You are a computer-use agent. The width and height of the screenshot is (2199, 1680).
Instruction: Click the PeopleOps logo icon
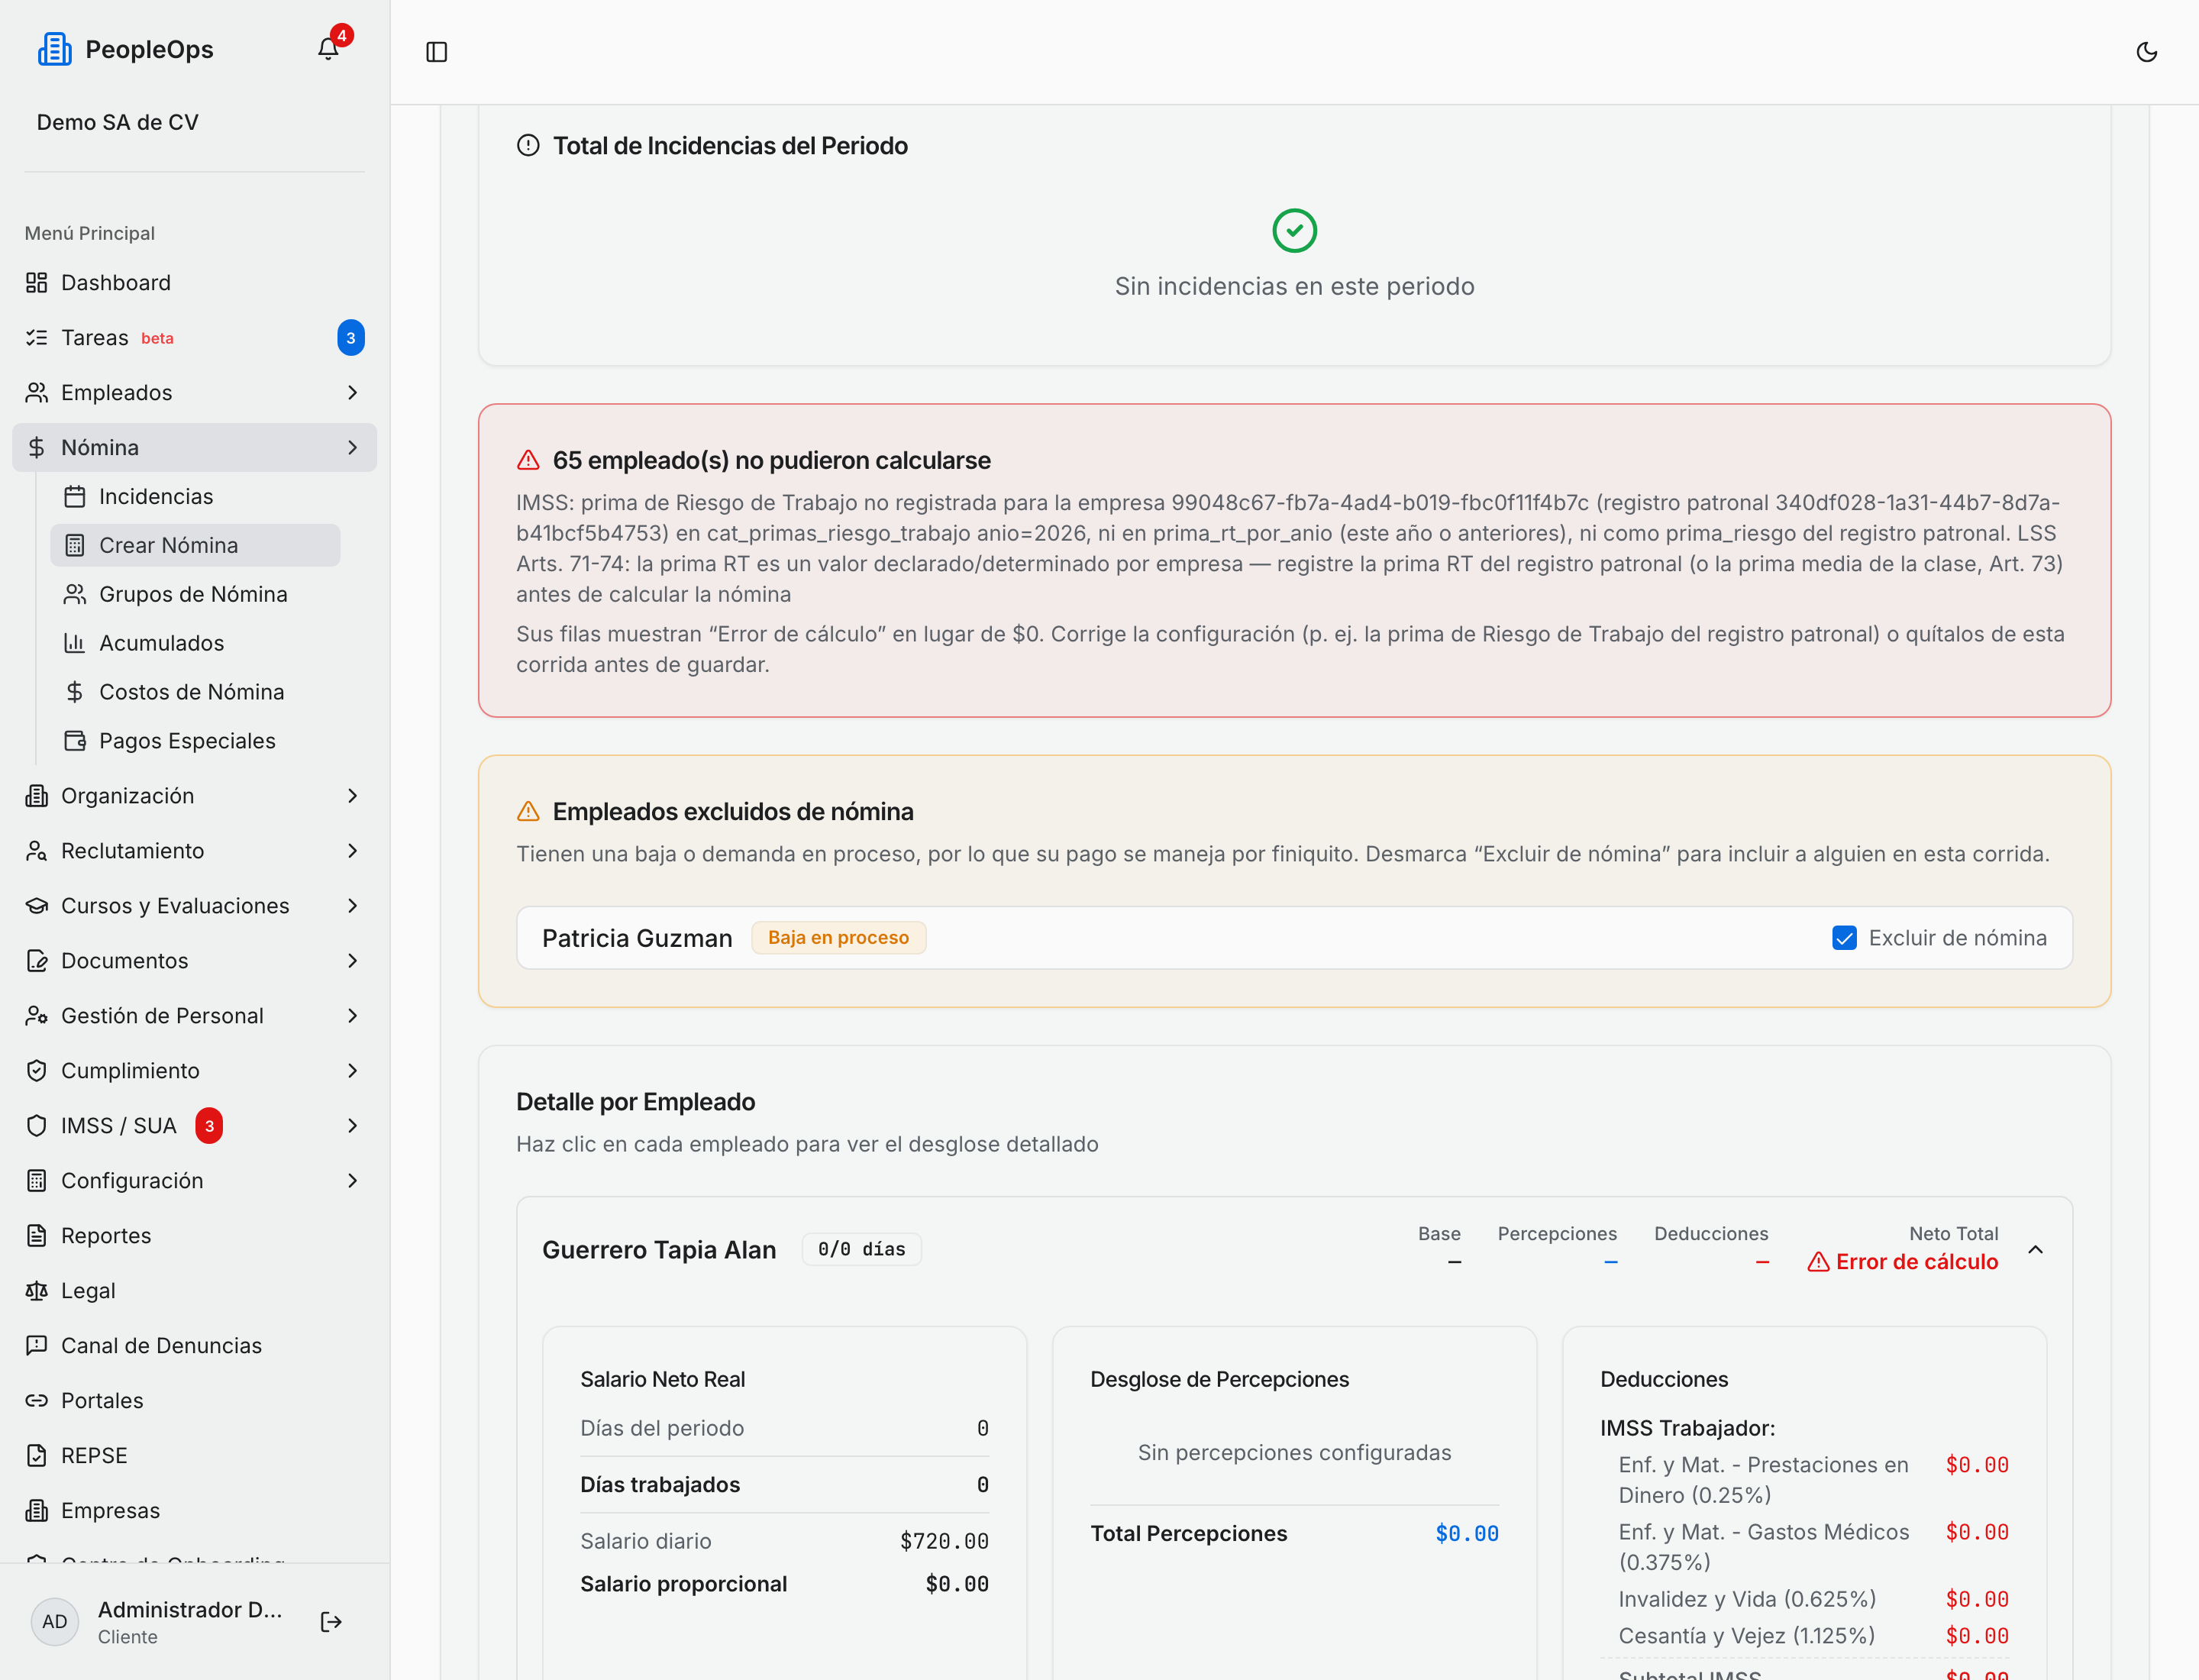[x=54, y=49]
